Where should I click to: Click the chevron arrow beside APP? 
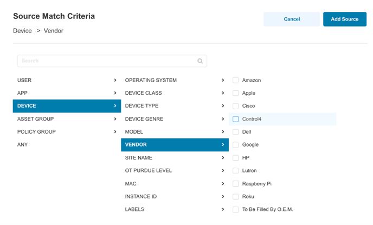tap(115, 93)
